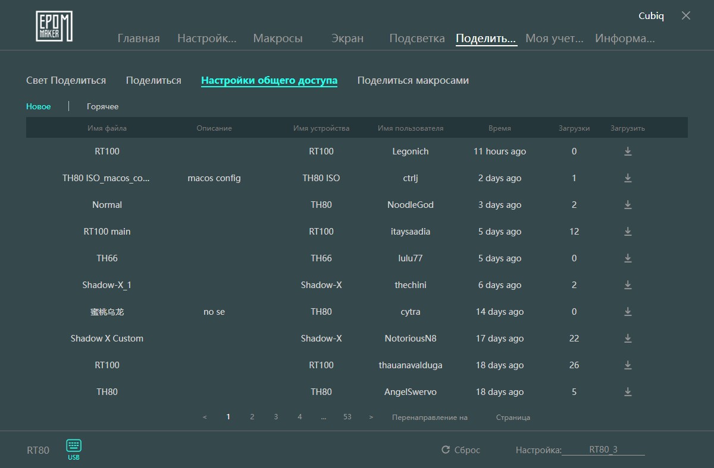714x468 pixels.
Task: Click the Cubiq account name
Action: tap(651, 16)
